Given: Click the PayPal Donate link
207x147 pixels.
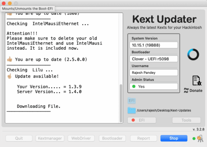Looking at the screenshot, I should coord(193,90).
